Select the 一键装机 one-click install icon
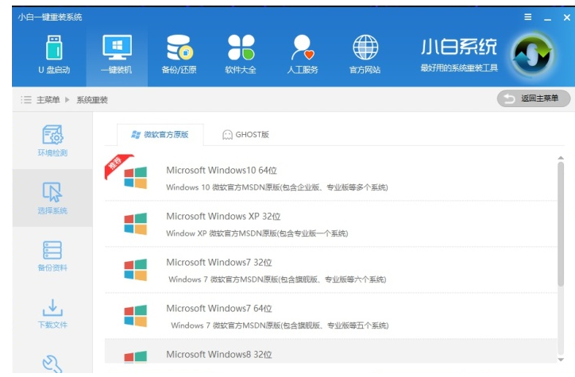This screenshot has height=377, width=575. 117,54
